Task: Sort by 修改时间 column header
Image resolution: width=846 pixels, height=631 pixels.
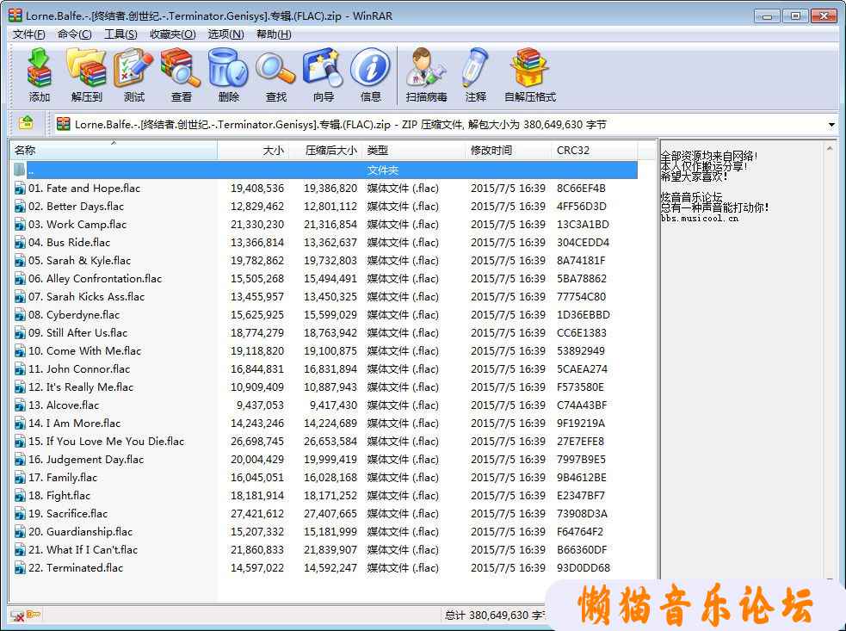Action: coord(491,151)
